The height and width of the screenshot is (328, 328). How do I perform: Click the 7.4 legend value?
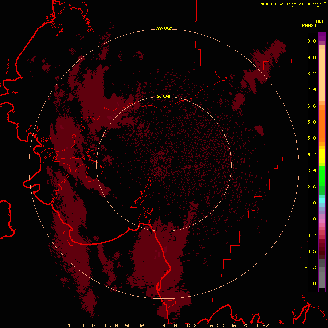tap(312, 90)
